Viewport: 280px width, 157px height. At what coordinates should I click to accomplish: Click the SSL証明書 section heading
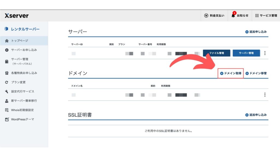pyautogui.click(x=80, y=115)
